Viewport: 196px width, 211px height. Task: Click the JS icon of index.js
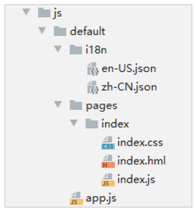coord(108,180)
